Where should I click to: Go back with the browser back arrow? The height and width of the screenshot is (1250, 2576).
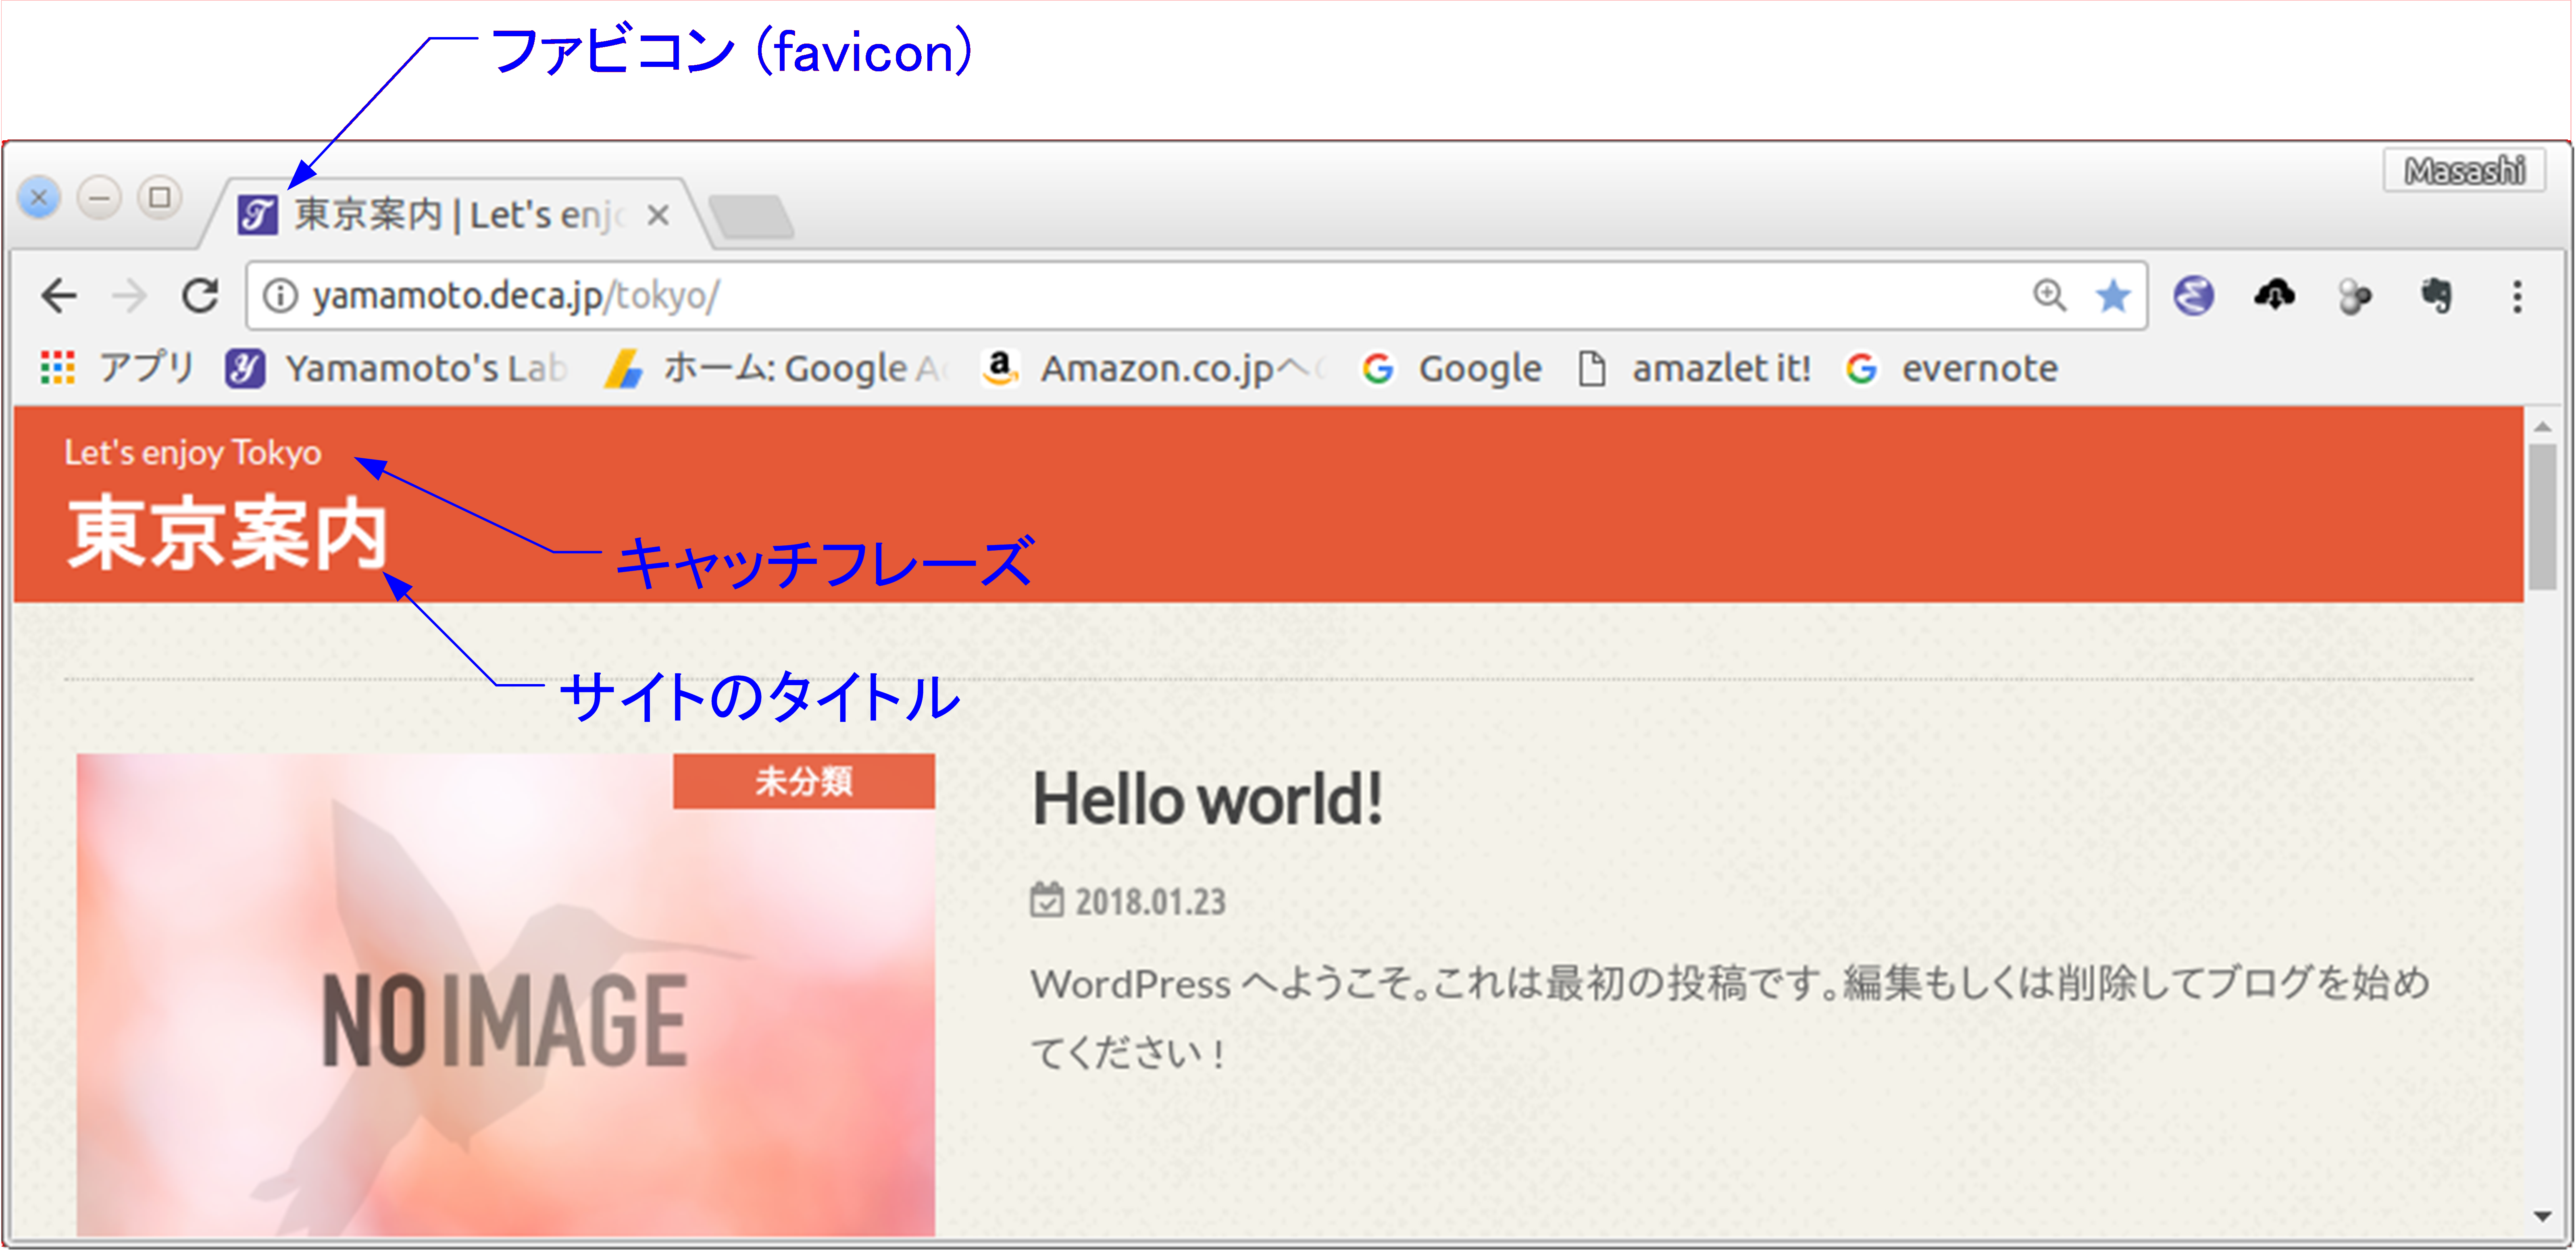click(x=59, y=296)
